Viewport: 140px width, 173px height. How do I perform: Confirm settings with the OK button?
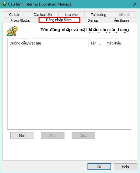point(99,167)
